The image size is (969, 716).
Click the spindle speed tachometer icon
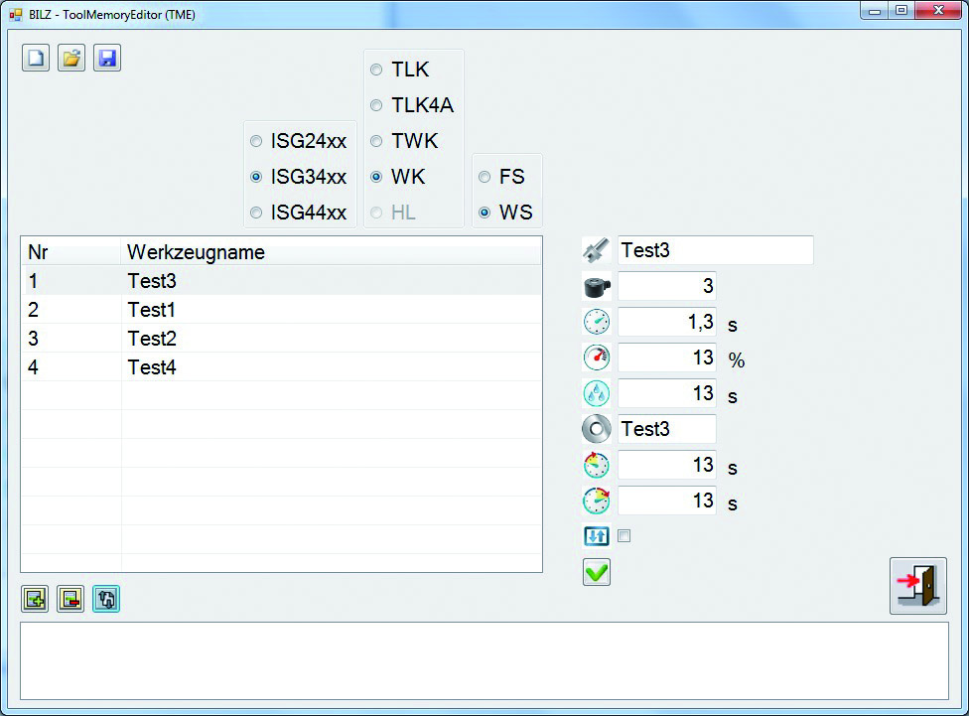point(596,358)
